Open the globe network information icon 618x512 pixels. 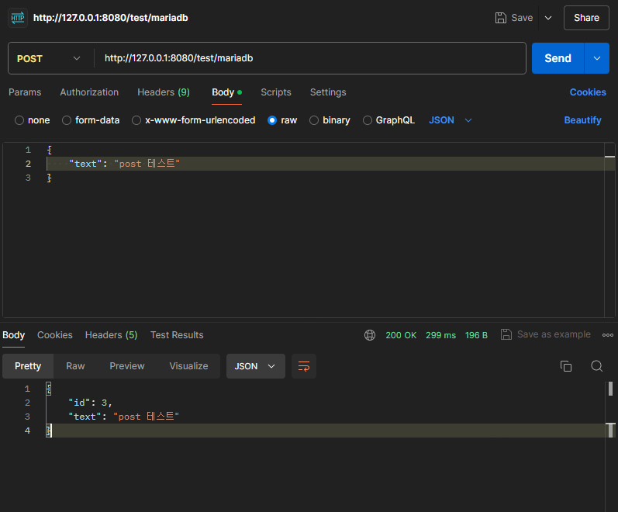pos(370,335)
